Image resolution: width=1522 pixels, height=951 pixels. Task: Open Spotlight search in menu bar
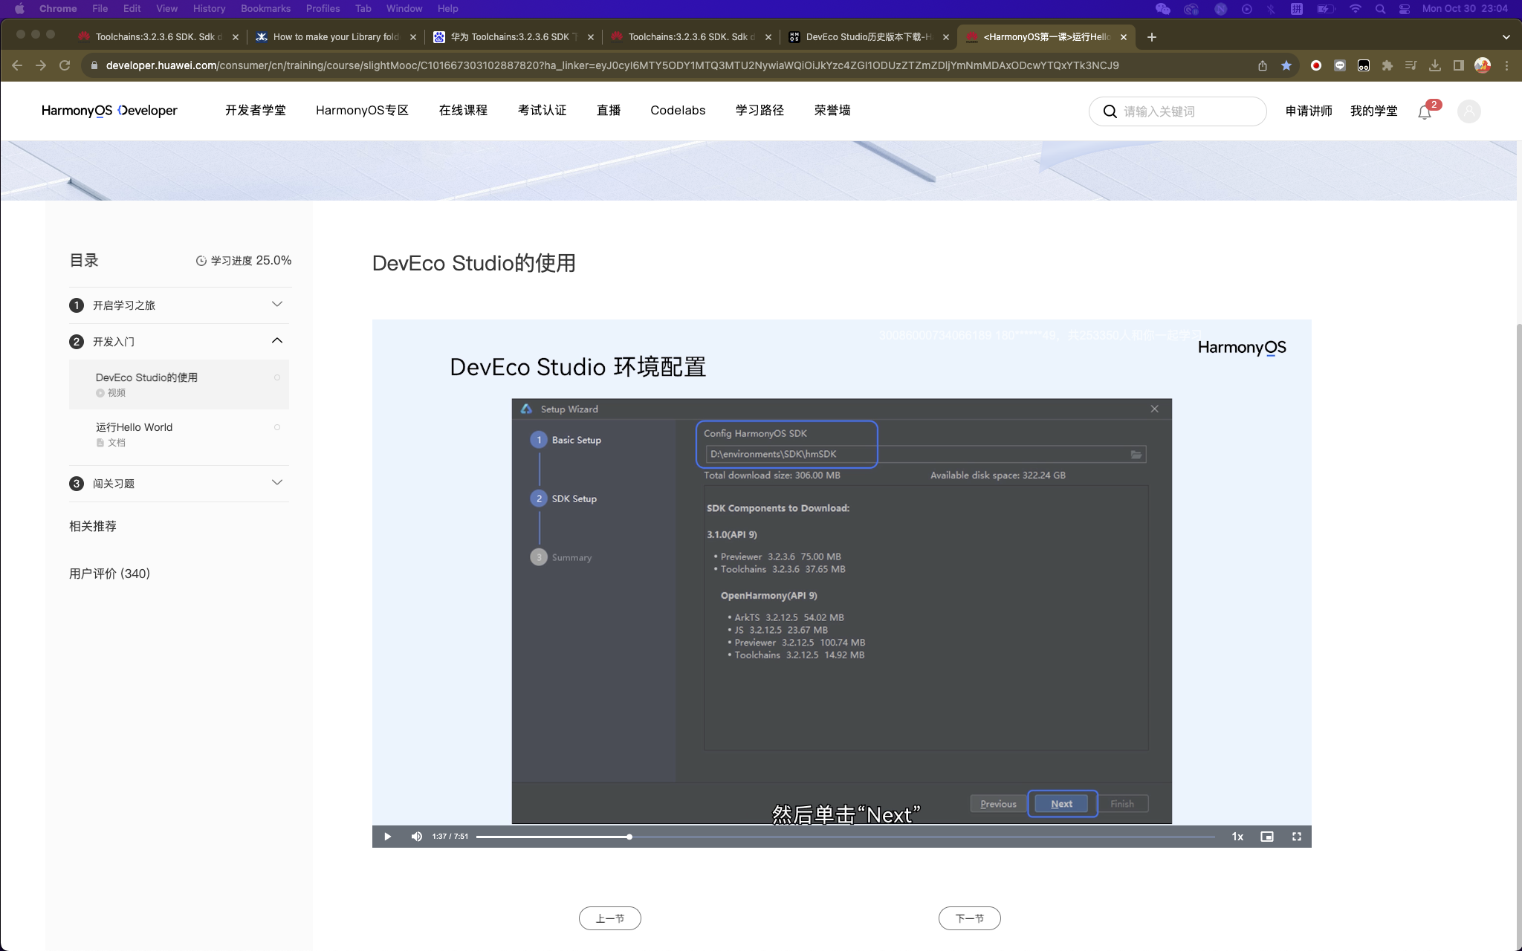coord(1380,8)
